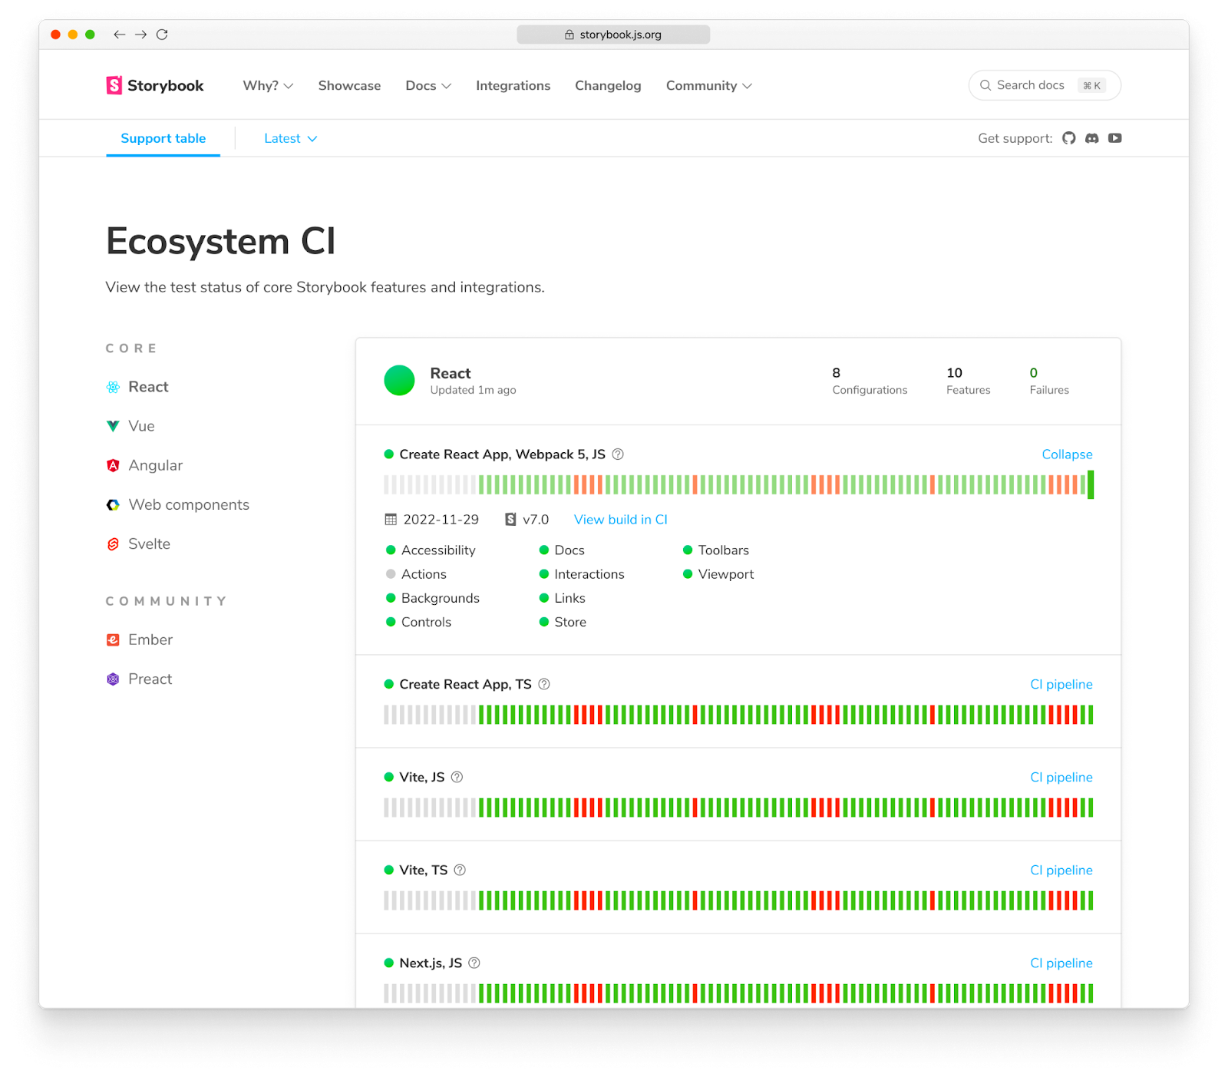
Task: Click the Preact logo icon
Action: [113, 679]
